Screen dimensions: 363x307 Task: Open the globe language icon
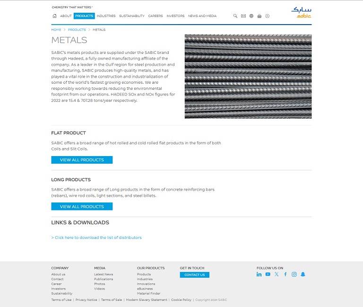coord(251,16)
